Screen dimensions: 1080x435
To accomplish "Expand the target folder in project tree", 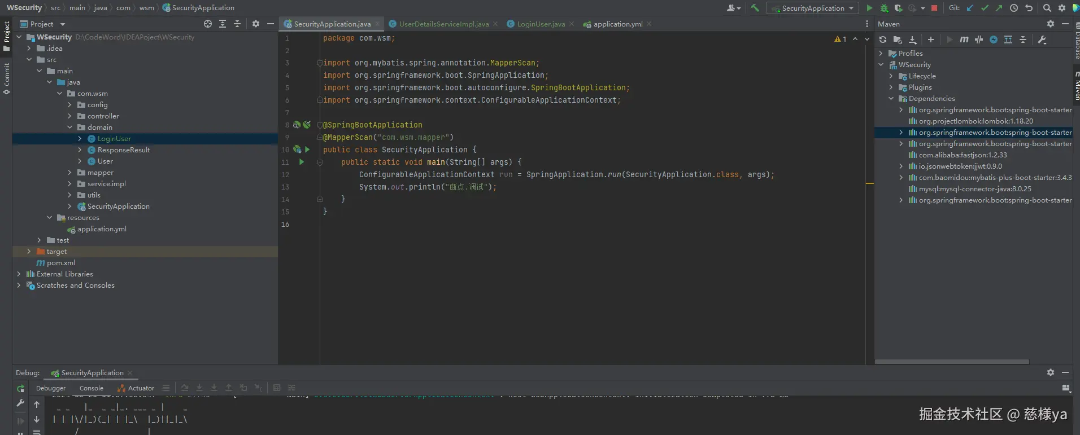I will click(29, 252).
